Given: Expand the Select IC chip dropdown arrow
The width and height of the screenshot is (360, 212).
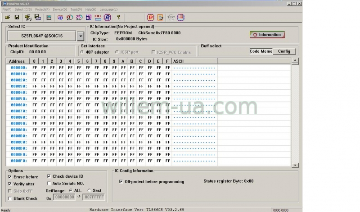Looking at the screenshot, I should click(80, 36).
